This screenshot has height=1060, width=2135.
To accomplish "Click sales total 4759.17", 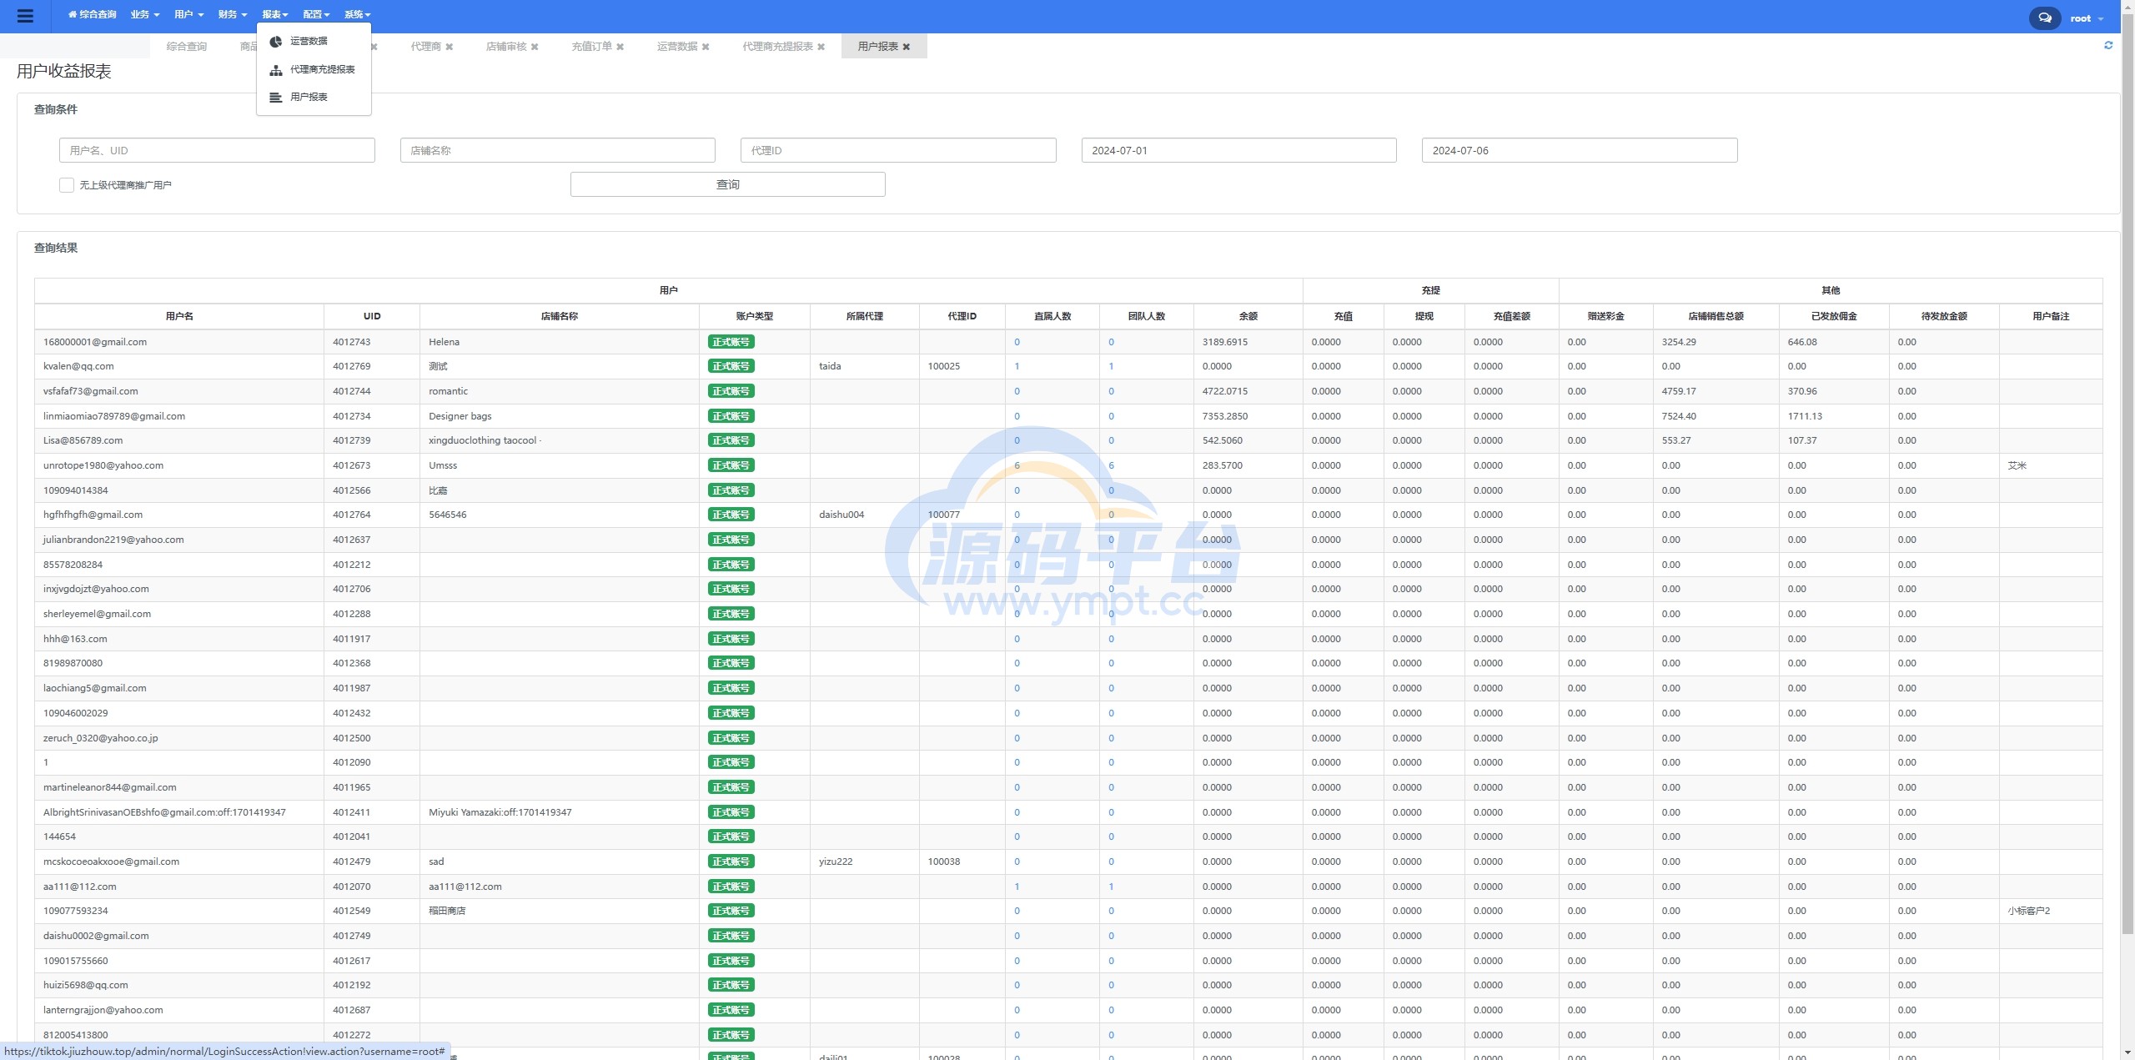I will point(1679,392).
